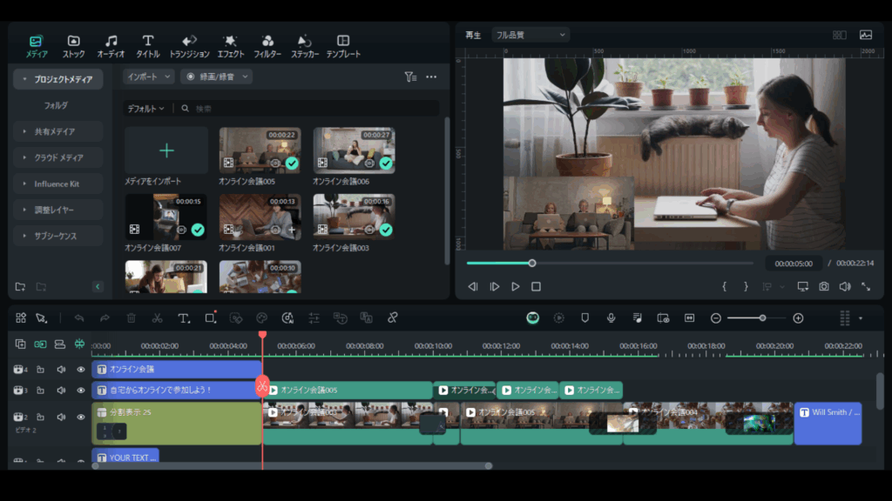Click the timeline zoom slider handle
The width and height of the screenshot is (892, 501).
(x=762, y=318)
